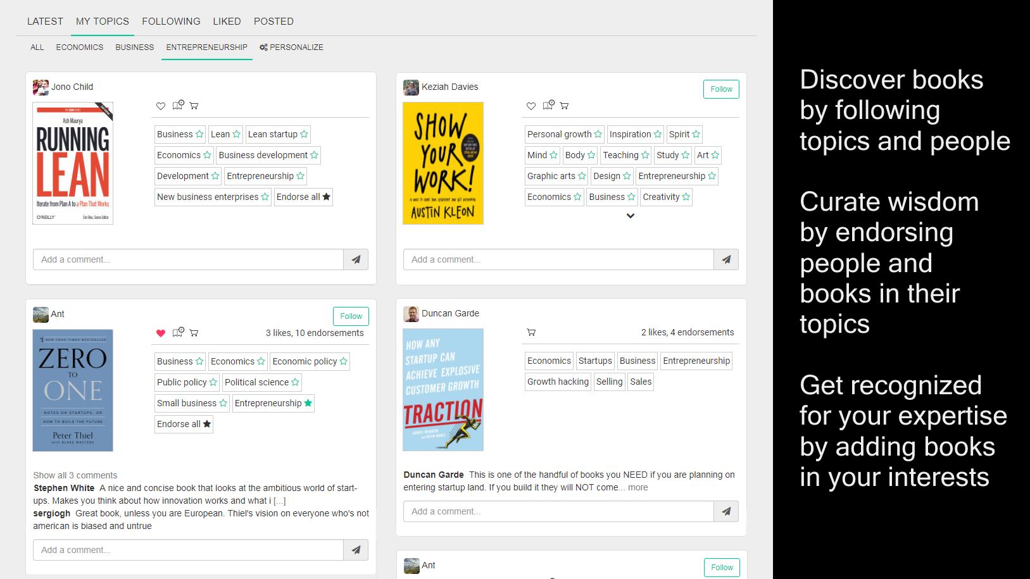Endorse Lean startup tag on Running Lean

(x=304, y=134)
